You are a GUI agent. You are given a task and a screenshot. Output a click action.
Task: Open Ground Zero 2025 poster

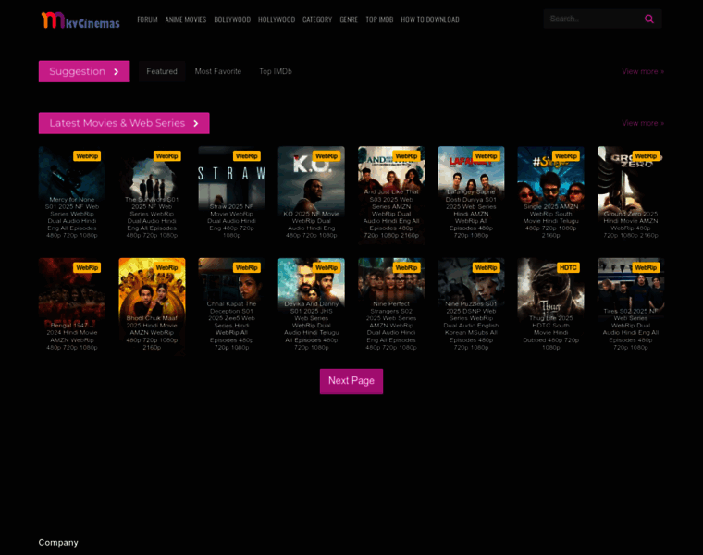[631, 195]
